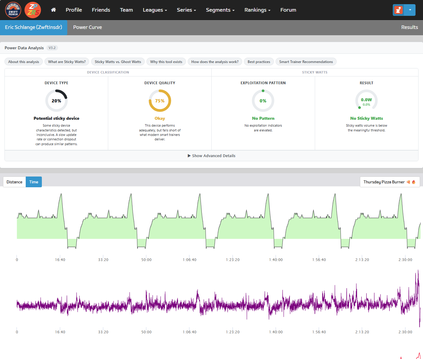Open the Forum menu item
The width and height of the screenshot is (423, 359).
point(288,10)
